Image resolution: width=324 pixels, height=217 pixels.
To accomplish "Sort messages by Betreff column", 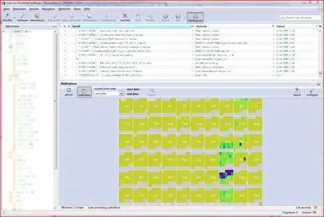I will [x=130, y=26].
